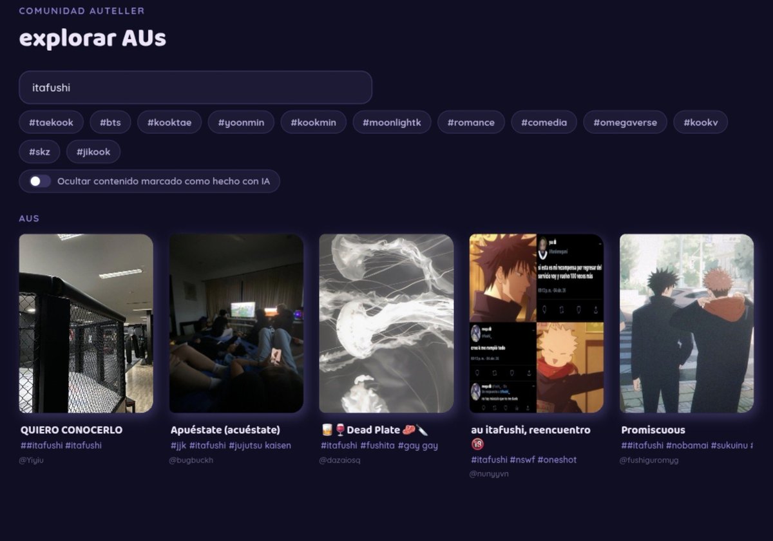This screenshot has height=541, width=773.
Task: Click the ##itafushi #nobamai #sukuinu tags
Action: 687,445
